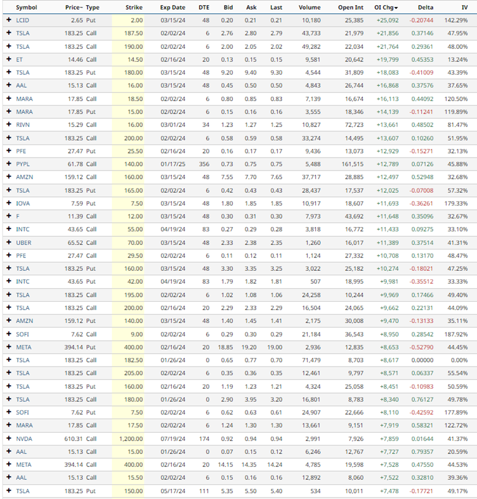This screenshot has width=477, height=499.
Task: Click the expiration date 01/17/25
Action: click(x=173, y=164)
